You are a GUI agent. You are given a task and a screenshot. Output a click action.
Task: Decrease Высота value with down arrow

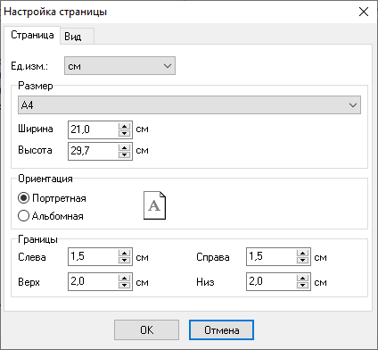click(x=124, y=154)
